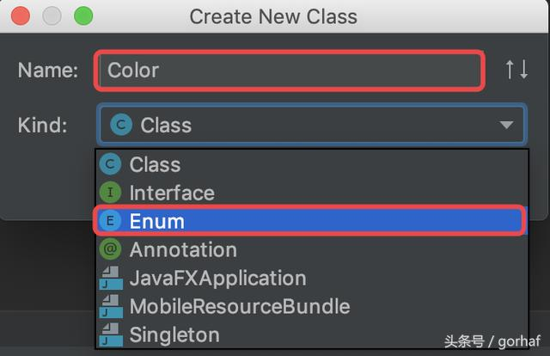Click the JavaFXApplication template icon
The width and height of the screenshot is (550, 356).
[x=111, y=279]
